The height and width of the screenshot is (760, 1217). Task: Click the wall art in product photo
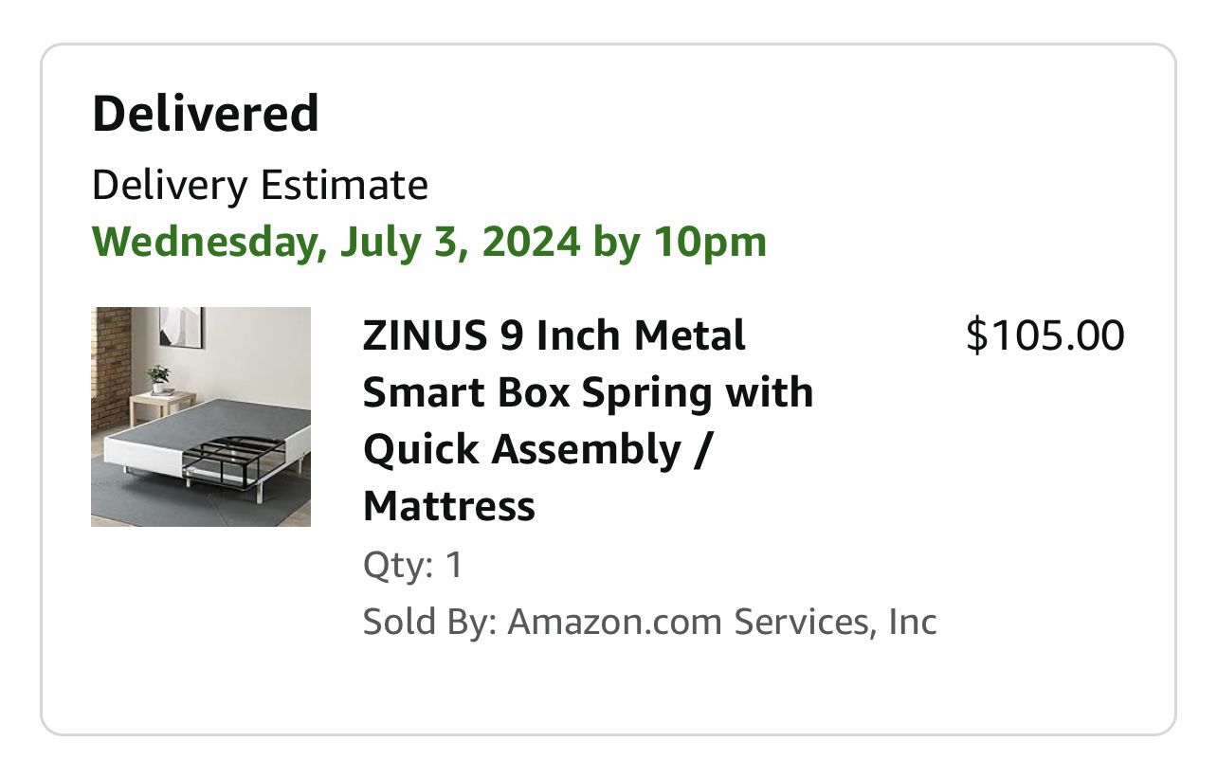(179, 326)
